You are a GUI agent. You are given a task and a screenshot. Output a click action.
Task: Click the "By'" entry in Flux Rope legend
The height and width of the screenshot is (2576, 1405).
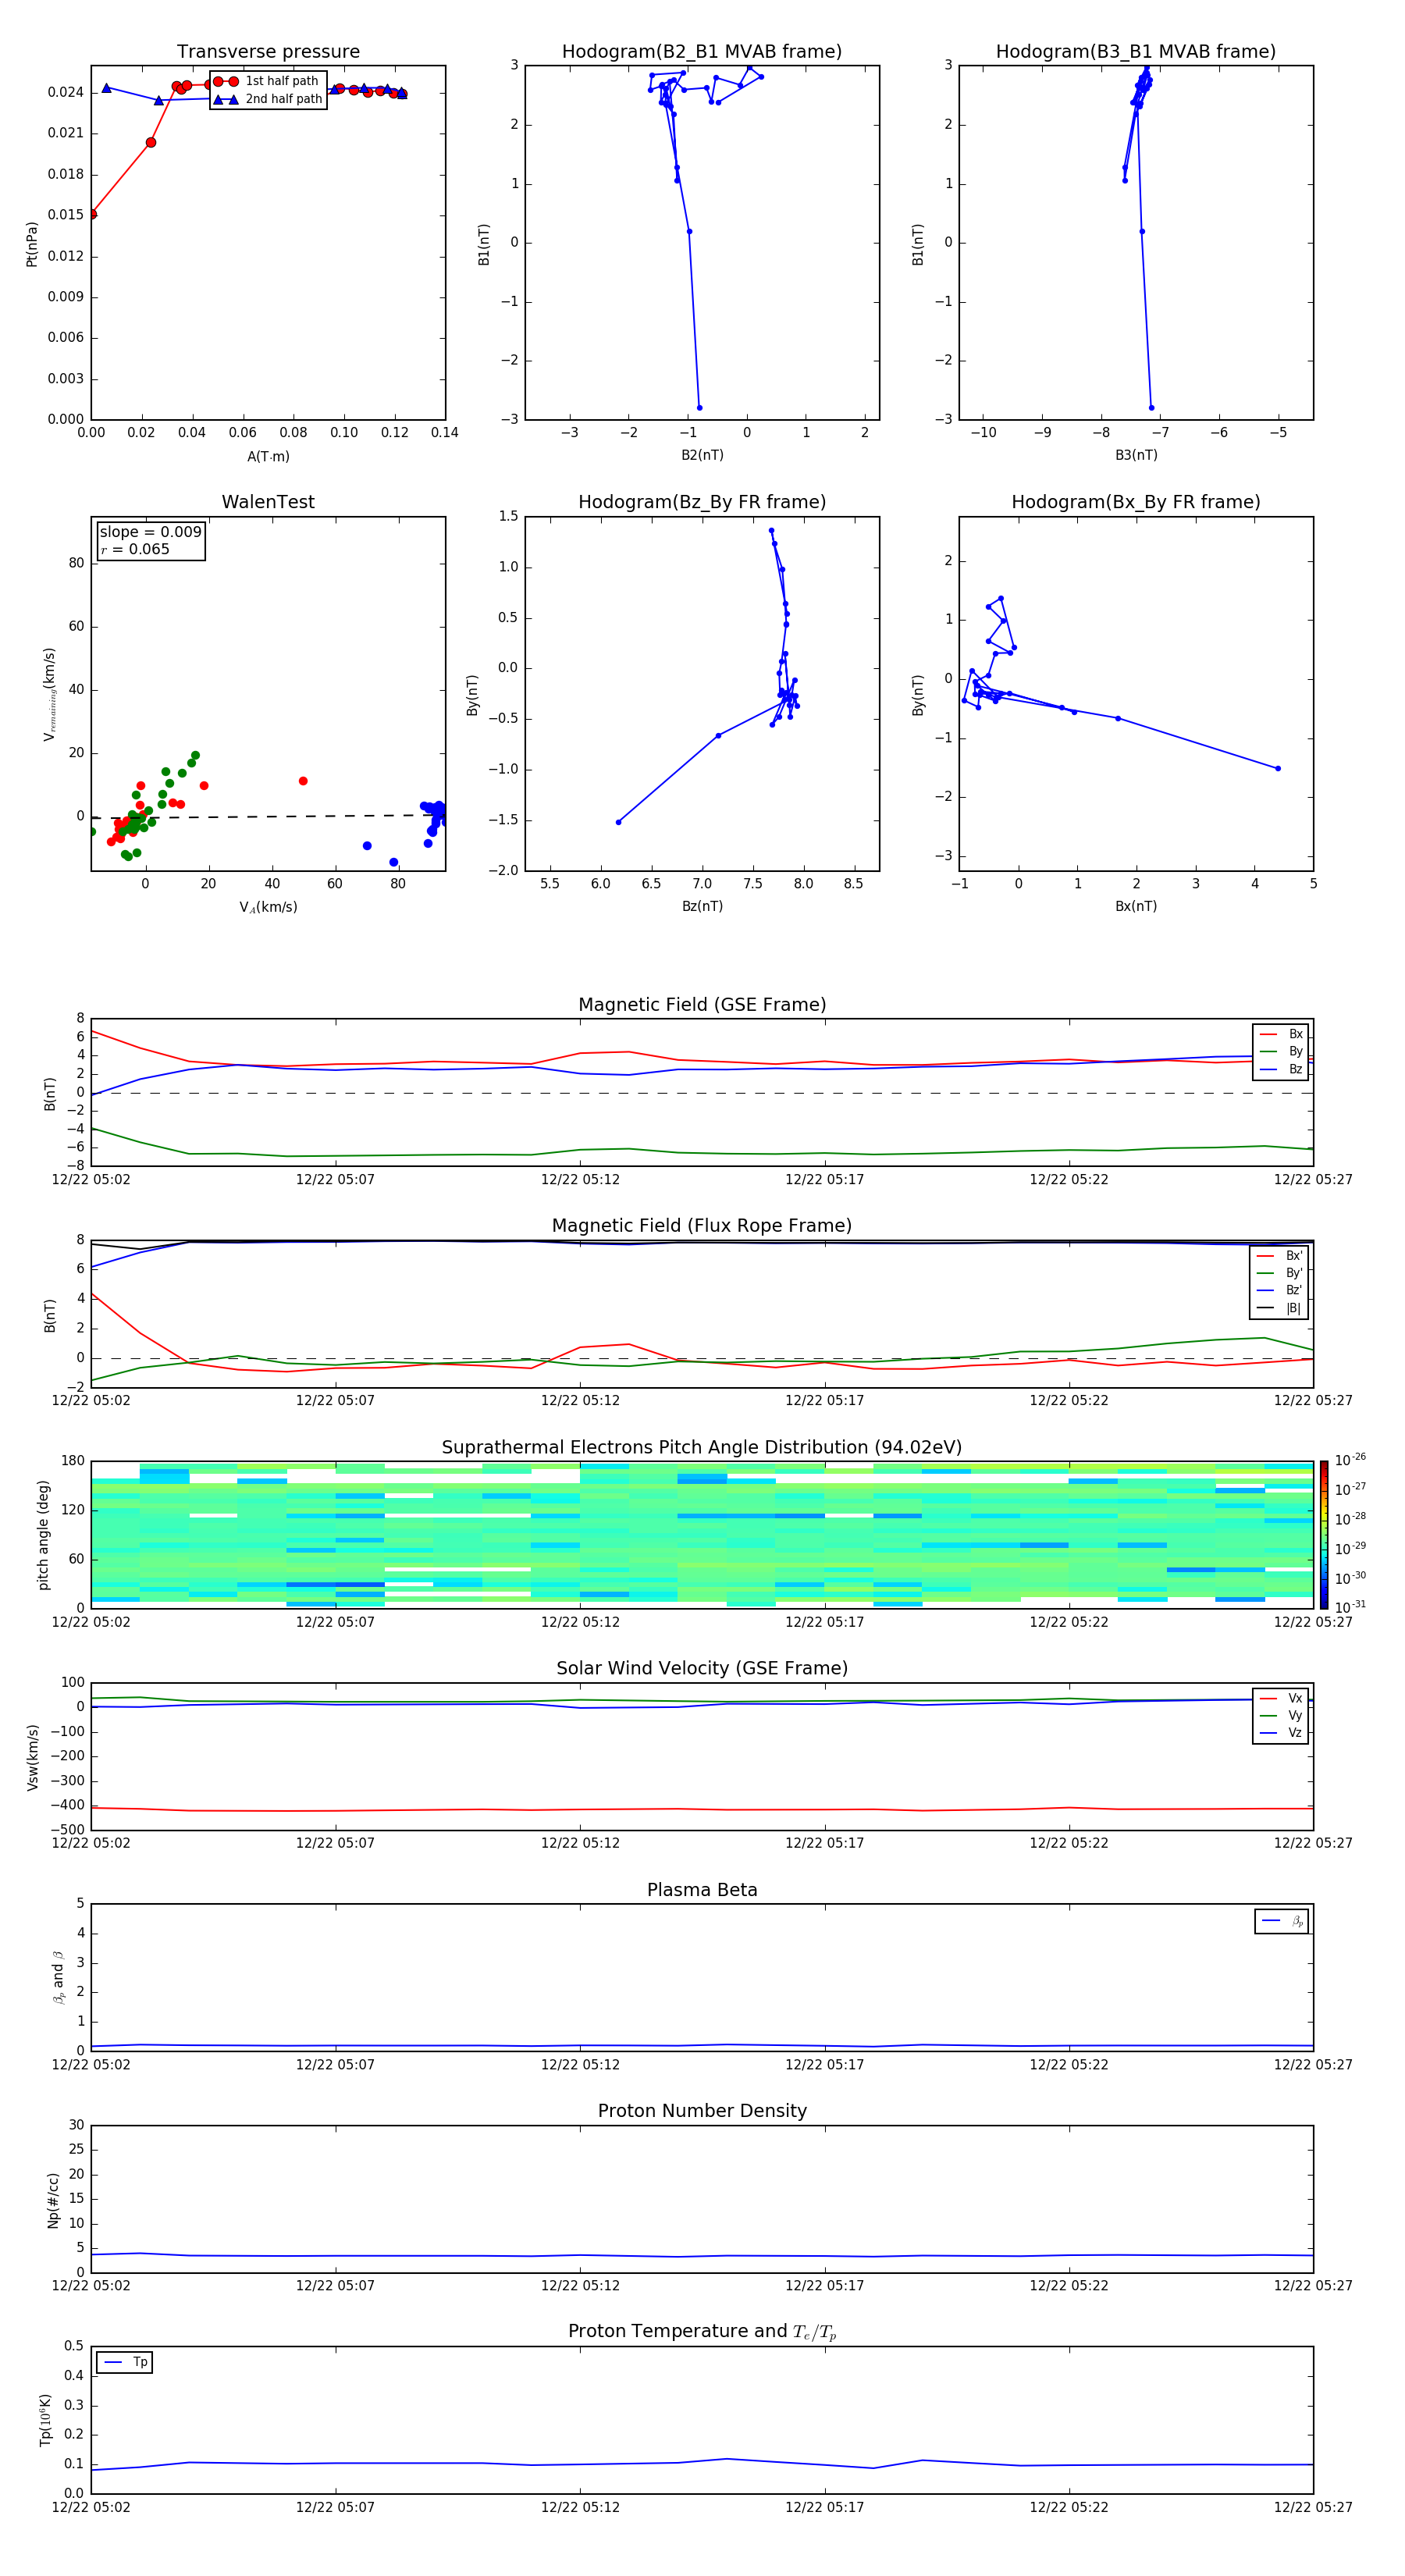click(x=1280, y=1273)
